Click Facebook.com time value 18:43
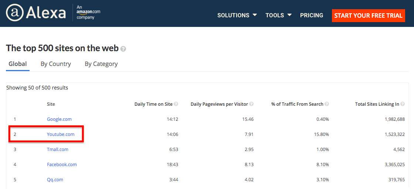This screenshot has height=189, width=414. pos(172,165)
